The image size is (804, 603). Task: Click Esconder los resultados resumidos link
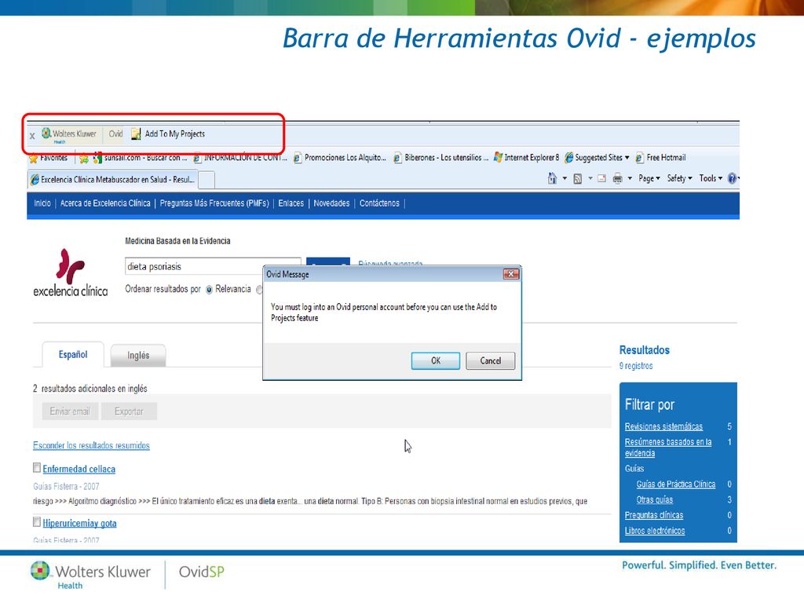pyautogui.click(x=91, y=446)
